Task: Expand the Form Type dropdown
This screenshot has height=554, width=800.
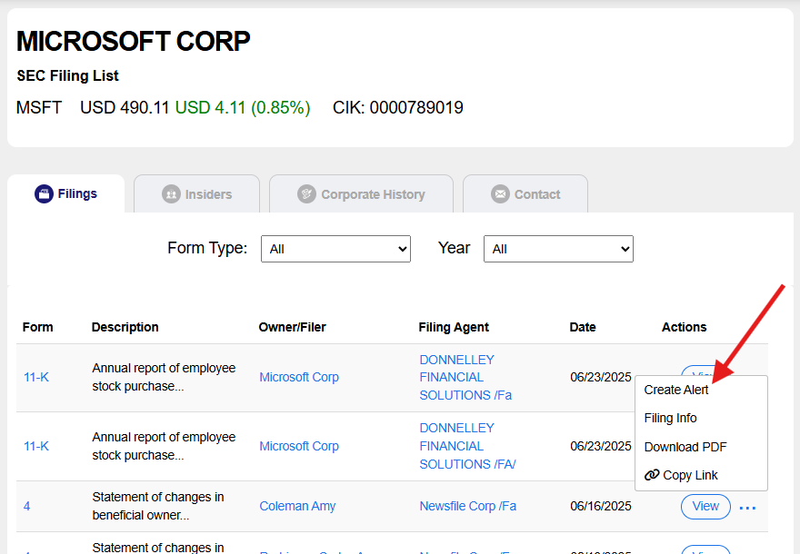Action: [335, 248]
